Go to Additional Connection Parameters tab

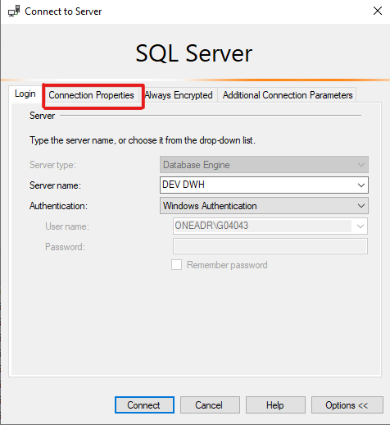288,95
